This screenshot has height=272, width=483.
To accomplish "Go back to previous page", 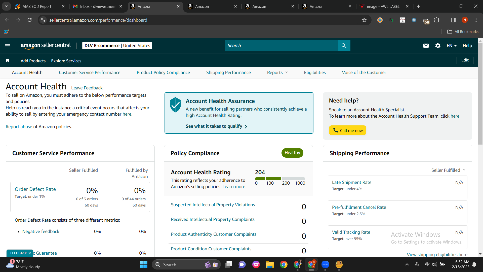I will (7, 20).
